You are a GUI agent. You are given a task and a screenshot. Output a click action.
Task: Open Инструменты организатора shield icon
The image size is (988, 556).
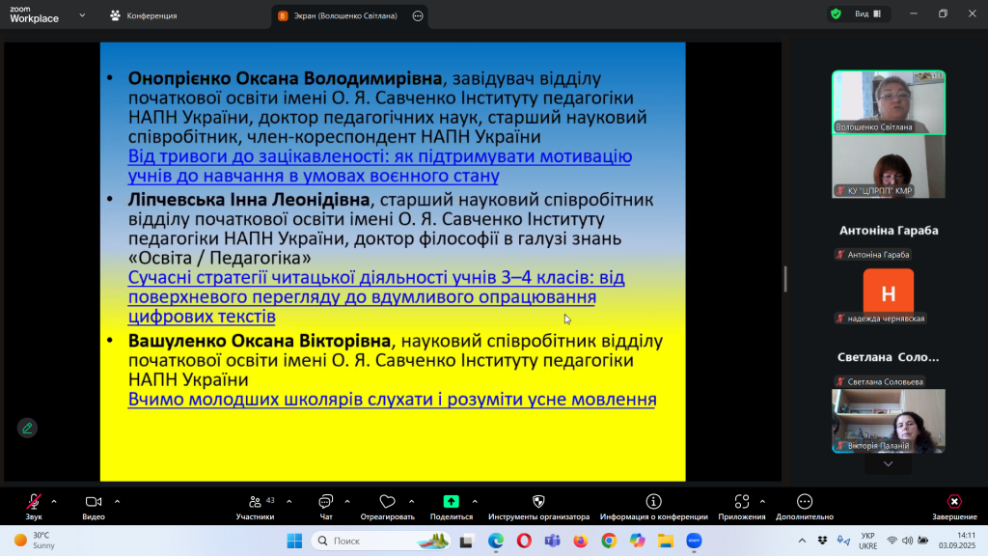coord(538,502)
